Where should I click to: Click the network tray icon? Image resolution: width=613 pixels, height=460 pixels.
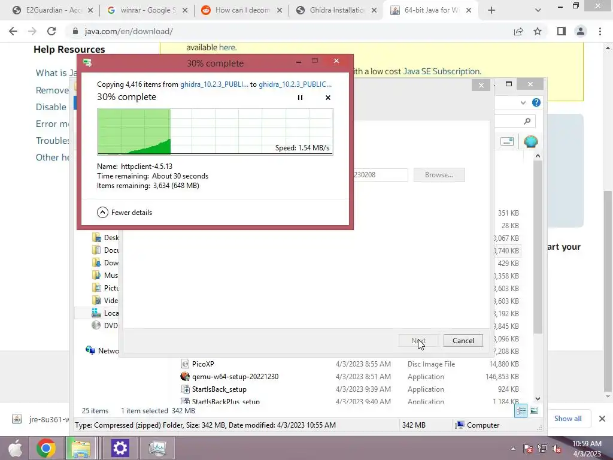pos(542,449)
